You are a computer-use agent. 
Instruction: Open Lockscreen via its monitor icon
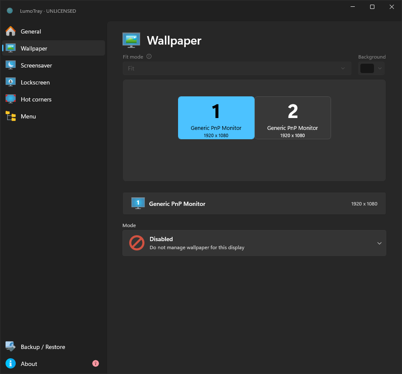pyautogui.click(x=11, y=82)
